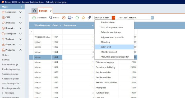This screenshot has width=185, height=98.
Task: Click the Bonnummer column filter field
Action: click(78, 32)
